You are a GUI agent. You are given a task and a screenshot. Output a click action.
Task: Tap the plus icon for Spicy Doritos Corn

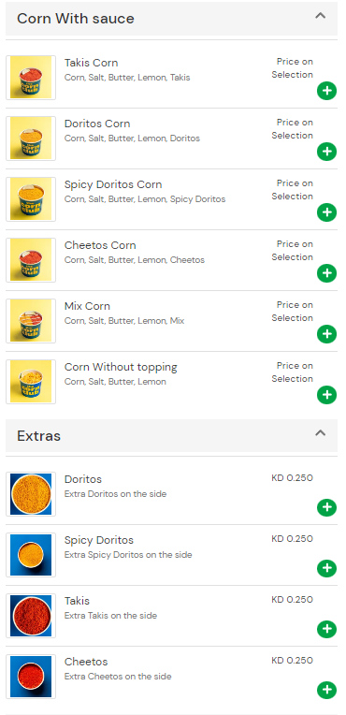(x=326, y=212)
